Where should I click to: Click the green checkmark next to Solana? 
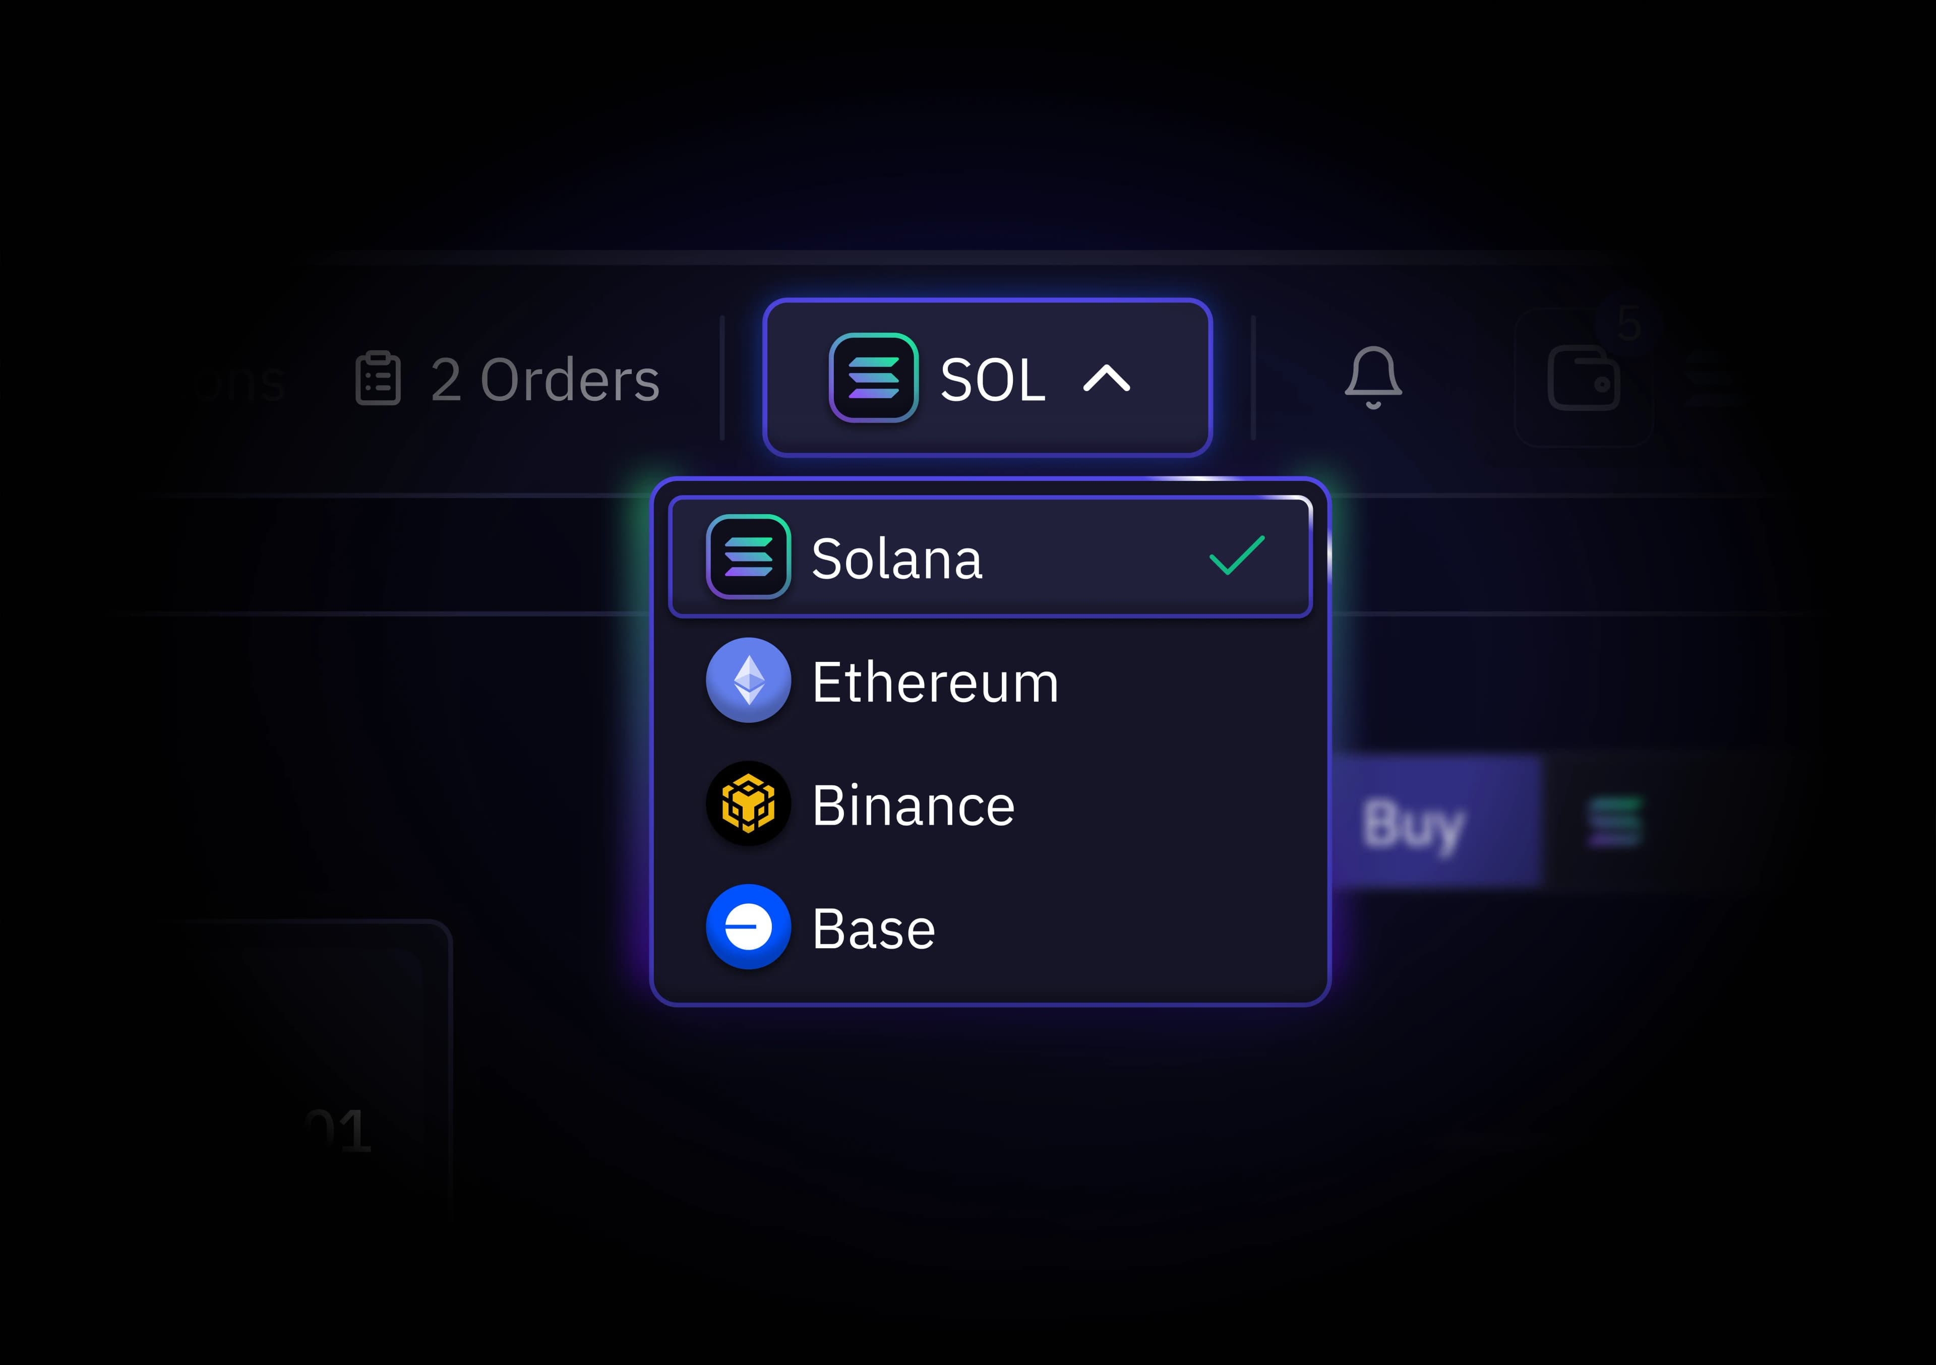(x=1236, y=555)
